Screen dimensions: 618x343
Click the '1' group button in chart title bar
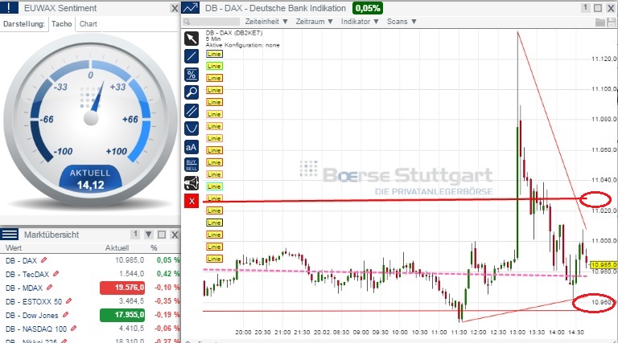[x=585, y=8]
